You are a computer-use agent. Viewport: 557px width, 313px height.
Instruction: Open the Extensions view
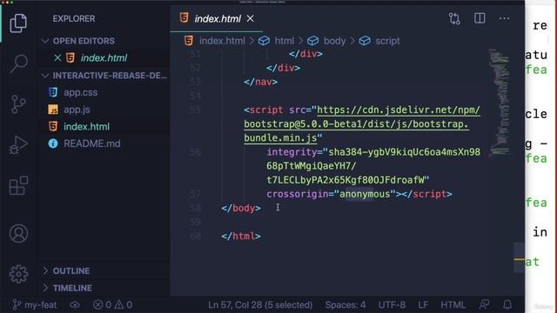[18, 185]
